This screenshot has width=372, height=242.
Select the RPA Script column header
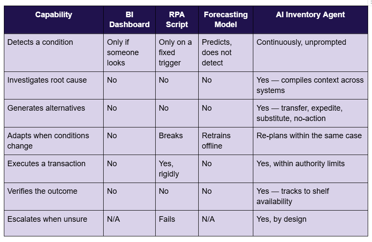177,20
